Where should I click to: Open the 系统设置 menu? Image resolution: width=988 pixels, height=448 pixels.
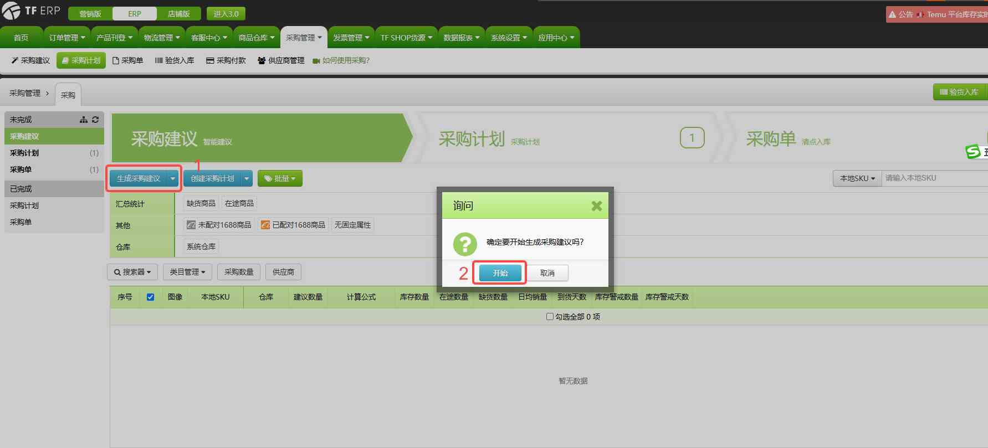coord(509,38)
